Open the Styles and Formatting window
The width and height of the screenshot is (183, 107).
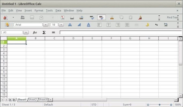[7, 25]
